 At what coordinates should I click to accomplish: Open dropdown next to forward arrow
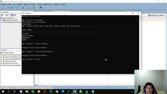[30, 8]
